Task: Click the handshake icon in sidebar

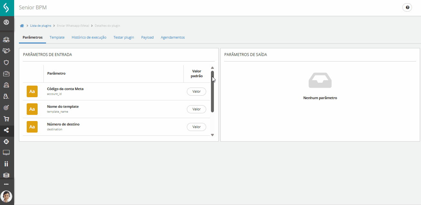Action: tap(6, 51)
